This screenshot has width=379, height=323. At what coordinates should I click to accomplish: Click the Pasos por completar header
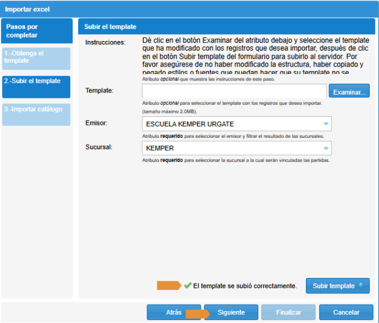click(36, 31)
